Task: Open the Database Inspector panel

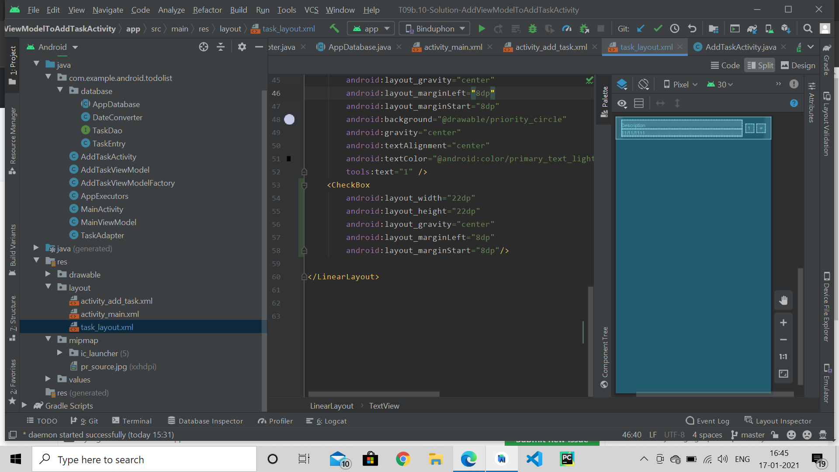Action: click(205, 421)
